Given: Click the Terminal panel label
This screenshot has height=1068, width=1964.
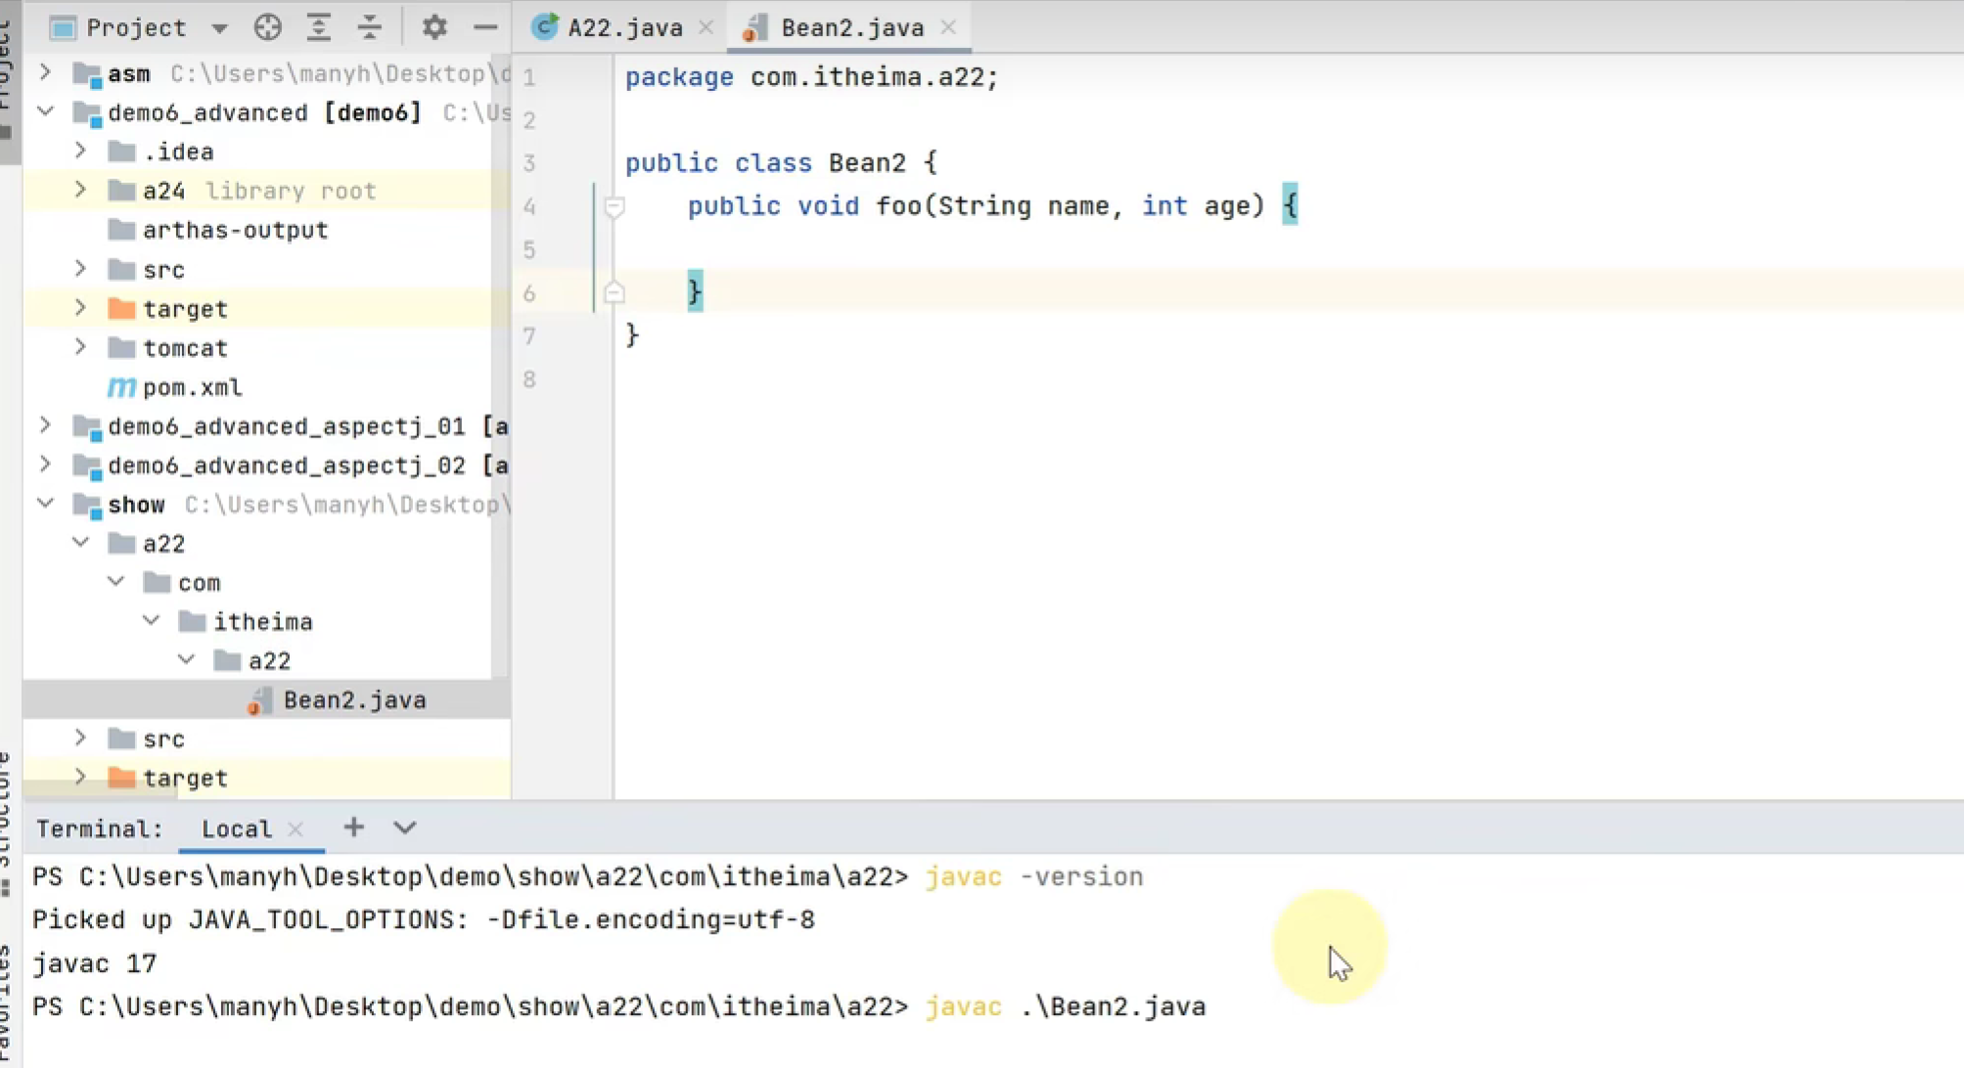Looking at the screenshot, I should pyautogui.click(x=99, y=828).
